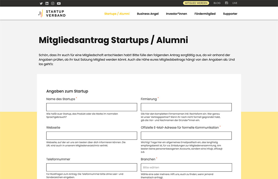Image resolution: width=278 pixels, height=179 pixels.
Task: Select the Business Angel tab
Action: (x=148, y=13)
